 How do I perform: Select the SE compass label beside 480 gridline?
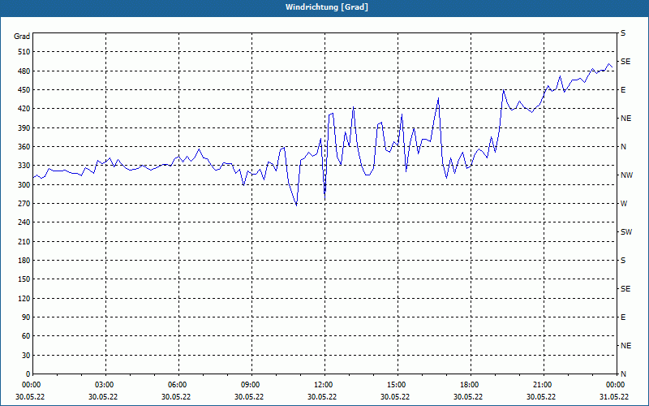(625, 62)
